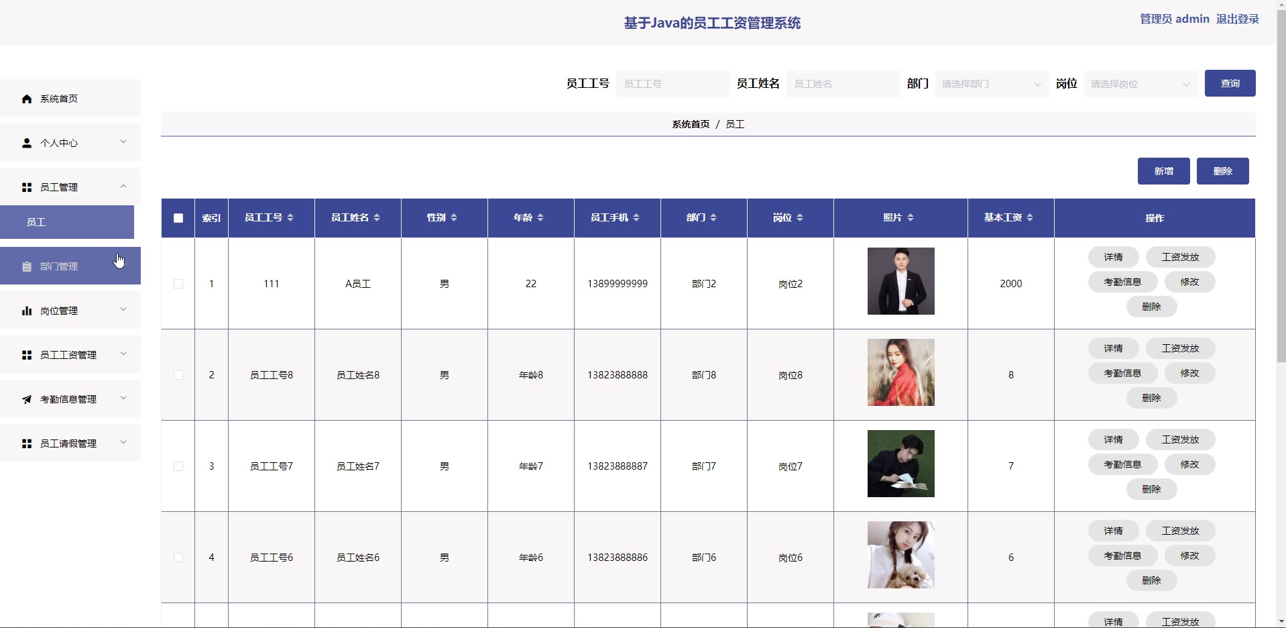Viewport: 1286px width, 628px height.
Task: Click the sort arrows on 员工工号 column
Action: 290,217
